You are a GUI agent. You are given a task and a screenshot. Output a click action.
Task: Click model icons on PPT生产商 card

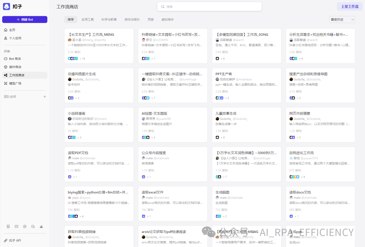(219, 98)
